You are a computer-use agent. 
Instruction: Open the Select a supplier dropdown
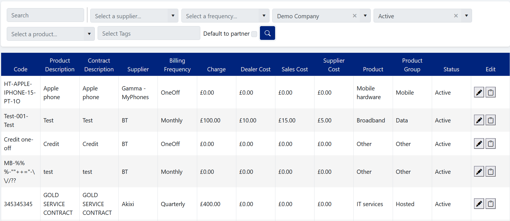134,16
